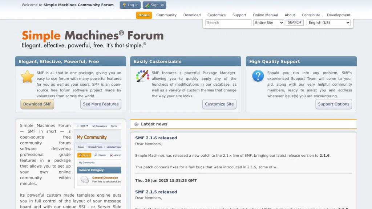Click the See More Features button
This screenshot has width=372, height=209.
(101, 104)
